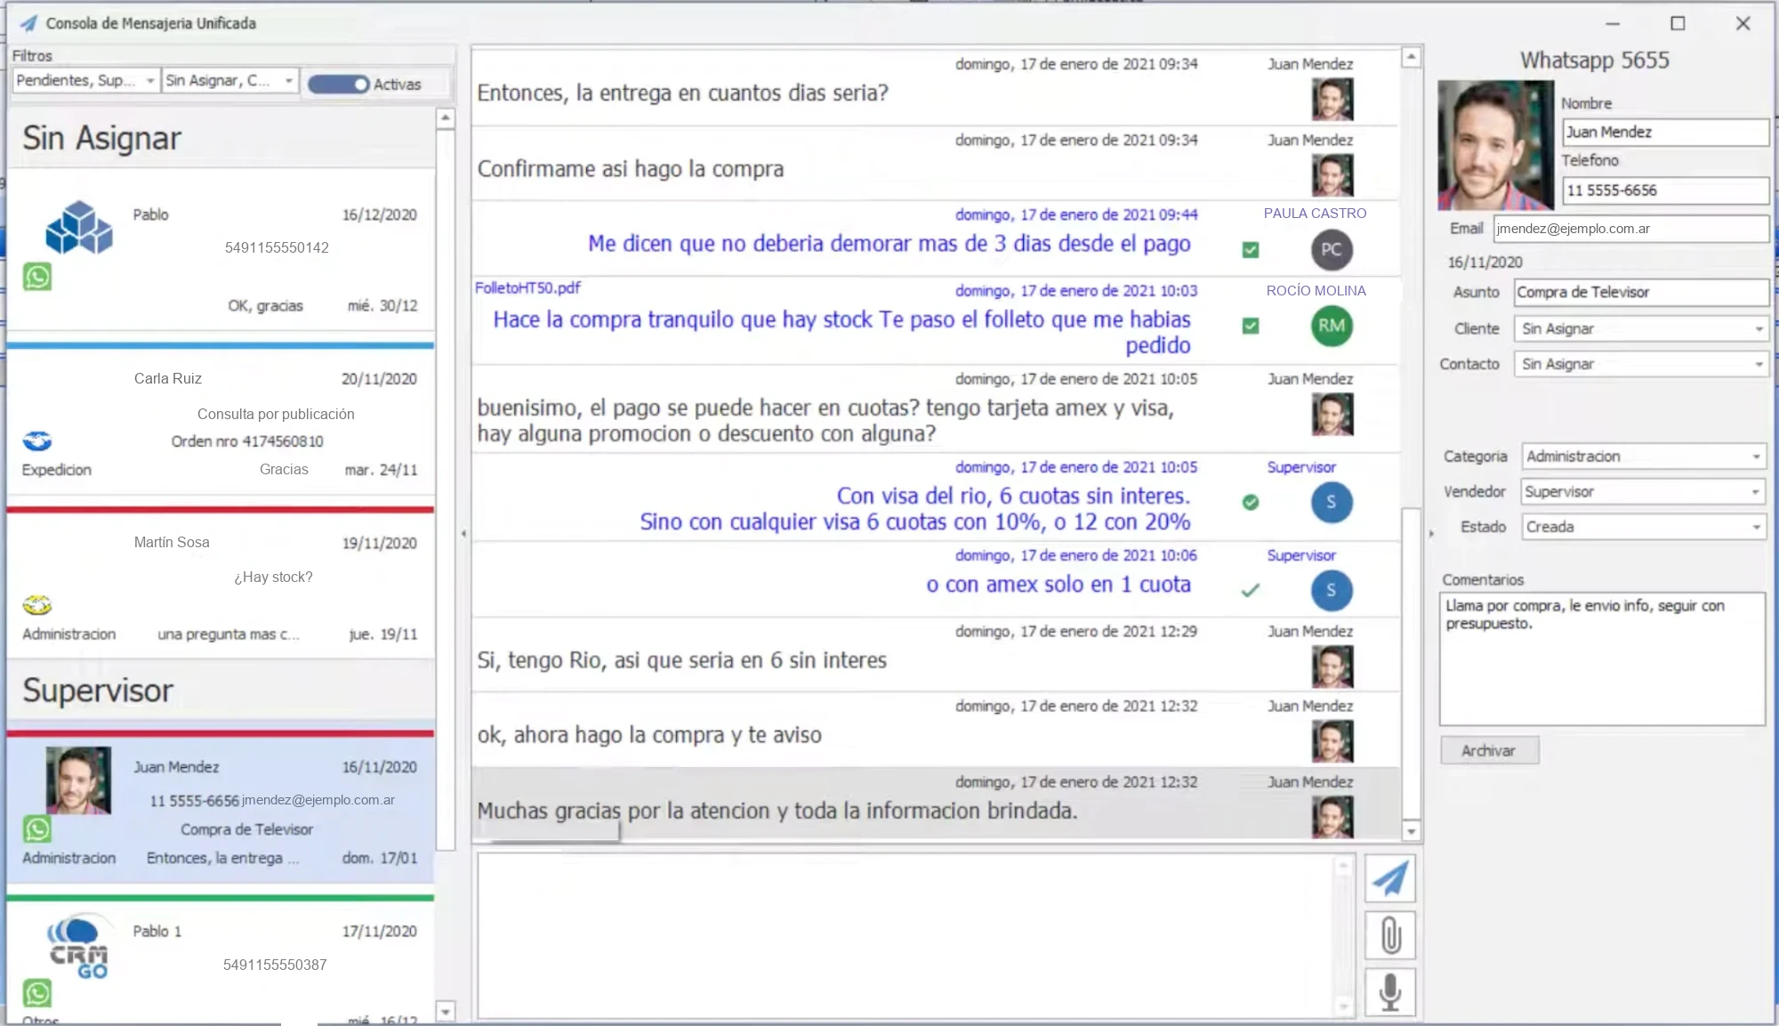Click WhatsApp icon on Pablo conversation card
This screenshot has width=1779, height=1026.
[x=37, y=277]
